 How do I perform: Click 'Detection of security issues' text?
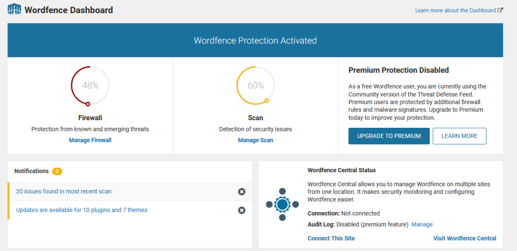click(x=255, y=129)
